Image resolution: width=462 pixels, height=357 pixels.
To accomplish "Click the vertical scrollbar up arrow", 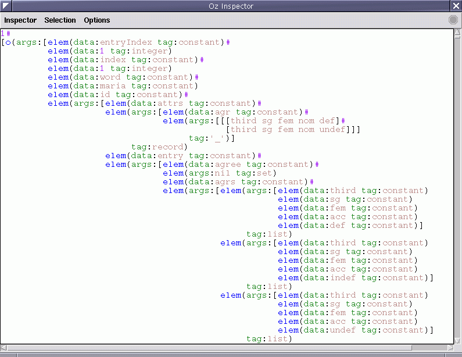I will click(457, 31).
